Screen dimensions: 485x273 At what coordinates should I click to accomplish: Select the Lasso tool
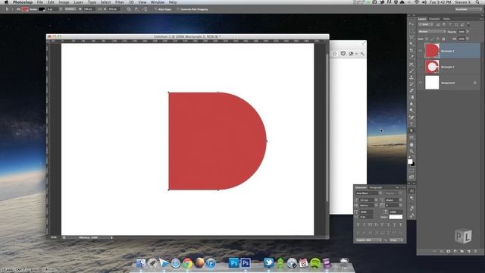(x=411, y=37)
